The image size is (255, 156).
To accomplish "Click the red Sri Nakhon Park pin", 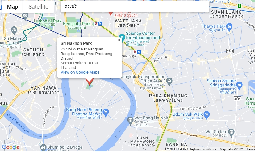I will coord(90,82).
